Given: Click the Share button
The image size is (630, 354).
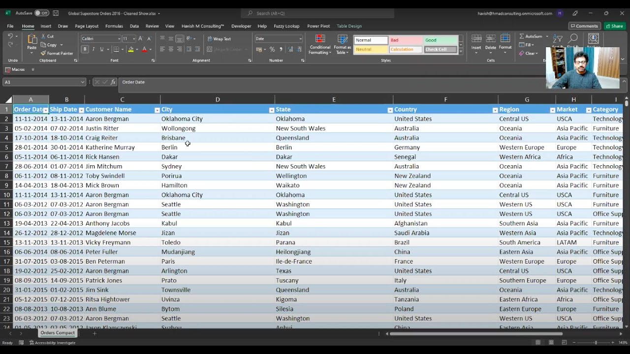Looking at the screenshot, I should [x=614, y=26].
